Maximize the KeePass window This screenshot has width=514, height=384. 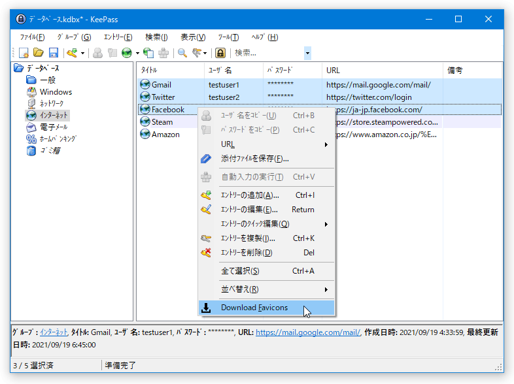pos(458,20)
